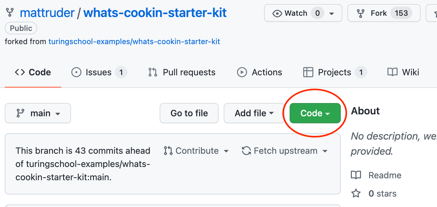The width and height of the screenshot is (437, 207).
Task: Open the Fetch upstream dropdown
Action: [285, 151]
